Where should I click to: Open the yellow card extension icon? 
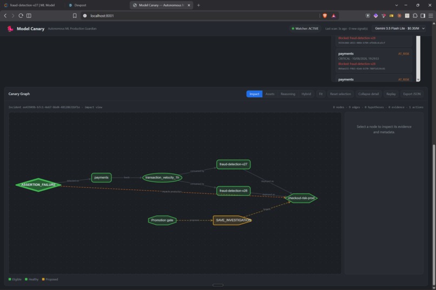(392, 16)
